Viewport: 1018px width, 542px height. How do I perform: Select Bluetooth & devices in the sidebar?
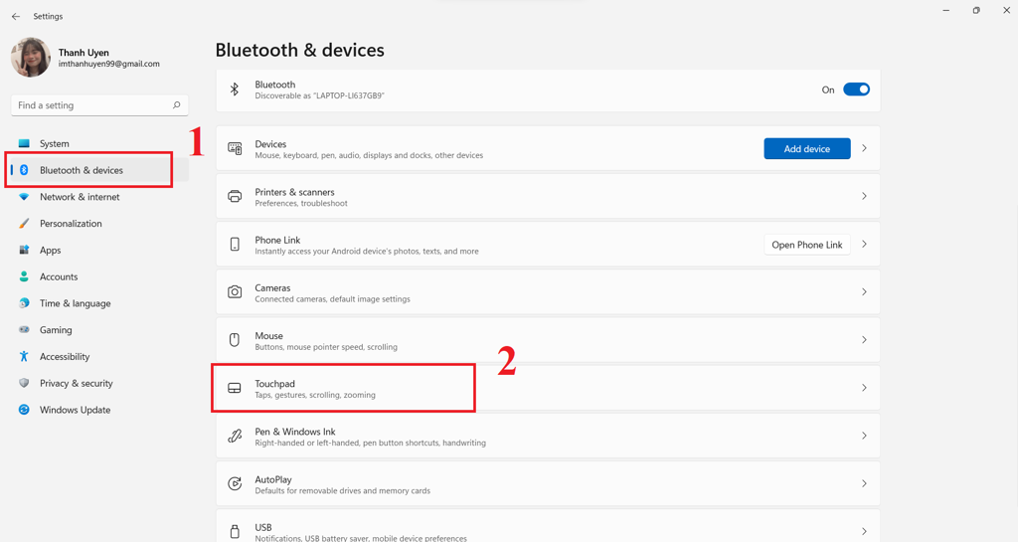click(x=99, y=170)
